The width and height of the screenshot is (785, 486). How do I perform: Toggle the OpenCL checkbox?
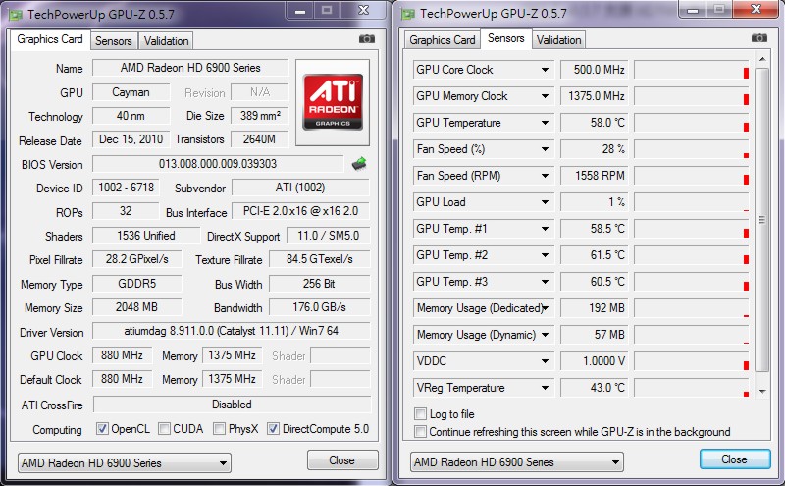[102, 429]
